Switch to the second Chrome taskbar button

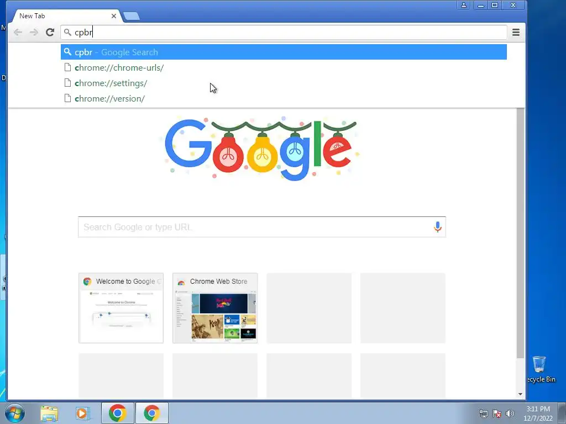tap(151, 413)
